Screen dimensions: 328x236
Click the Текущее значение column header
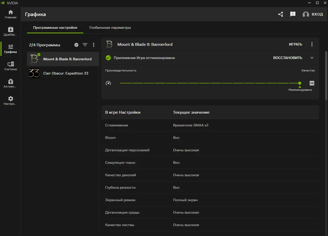(191, 112)
